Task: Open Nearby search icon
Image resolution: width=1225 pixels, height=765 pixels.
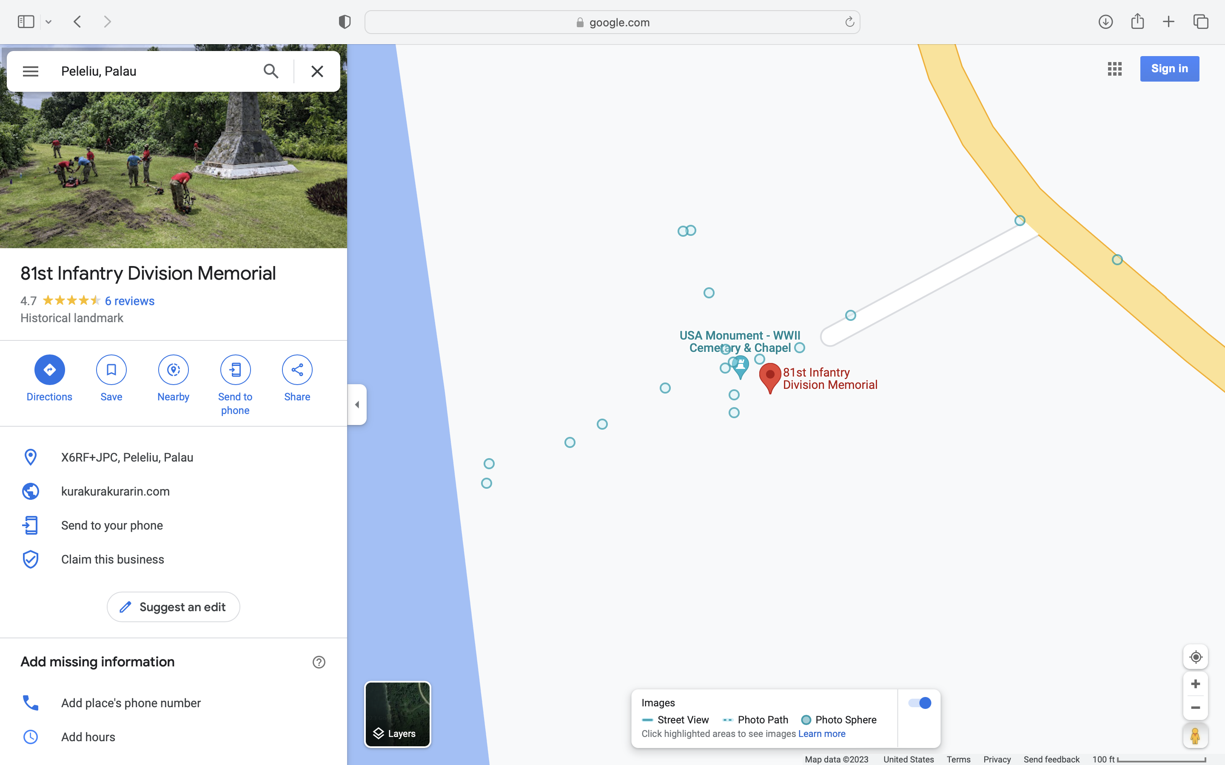Action: point(173,370)
